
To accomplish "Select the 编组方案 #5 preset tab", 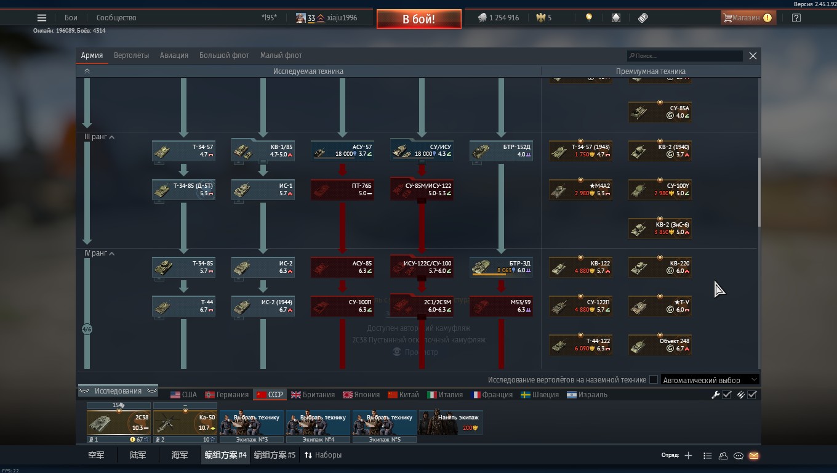I will pos(274,455).
